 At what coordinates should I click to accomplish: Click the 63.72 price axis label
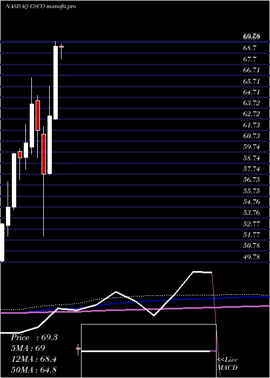(x=252, y=103)
